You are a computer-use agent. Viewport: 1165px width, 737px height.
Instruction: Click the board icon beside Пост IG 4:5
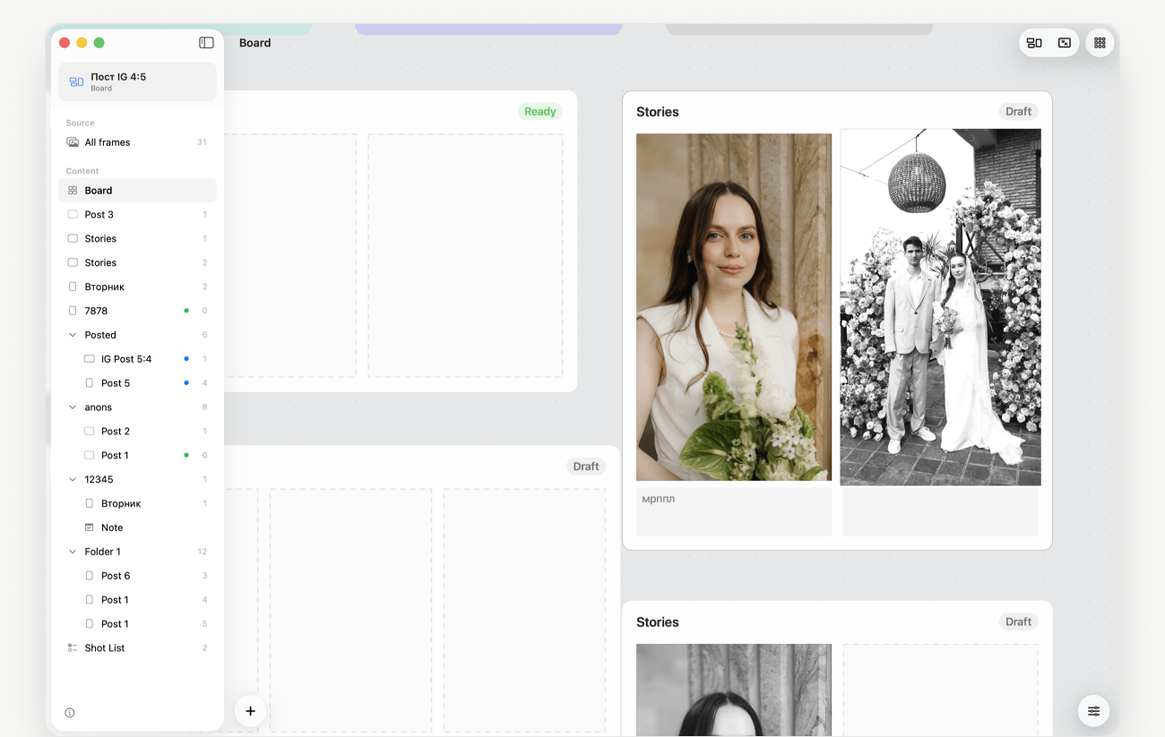point(76,81)
